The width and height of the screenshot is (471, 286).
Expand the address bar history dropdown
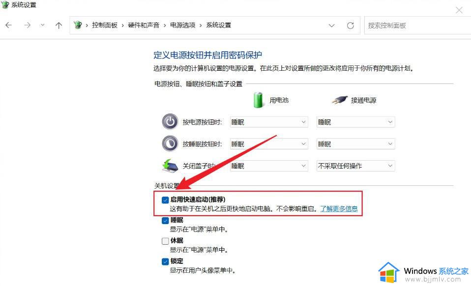[x=332, y=26]
